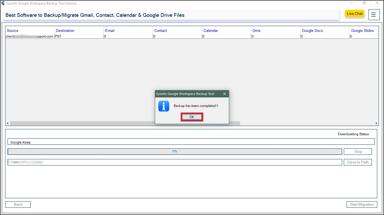The width and height of the screenshot is (384, 215).
Task: Click the horizontal scrollbar left arrow
Action: 8,123
